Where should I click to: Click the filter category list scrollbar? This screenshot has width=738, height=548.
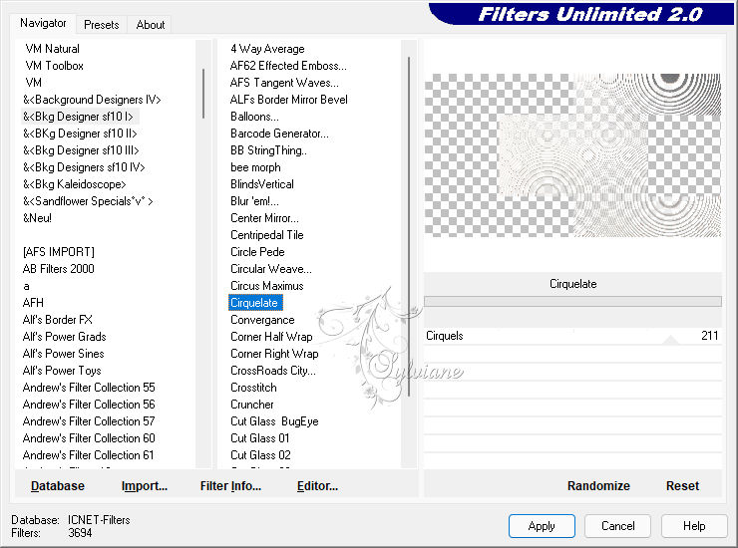203,94
